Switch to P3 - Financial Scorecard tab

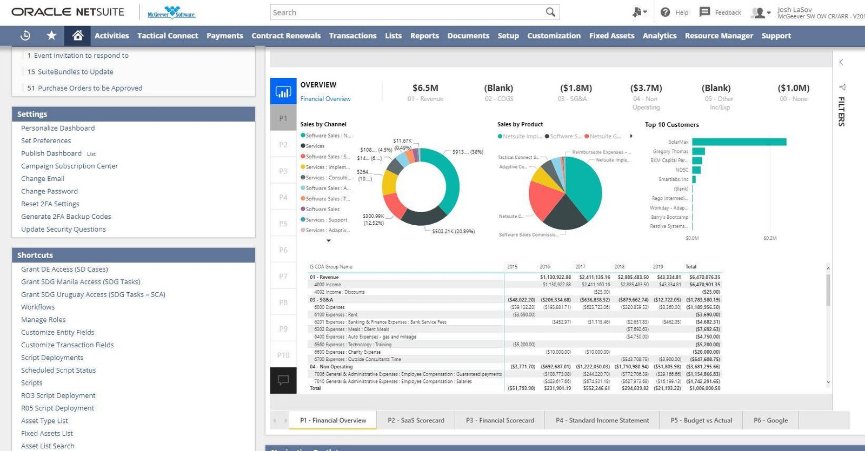pyautogui.click(x=500, y=420)
